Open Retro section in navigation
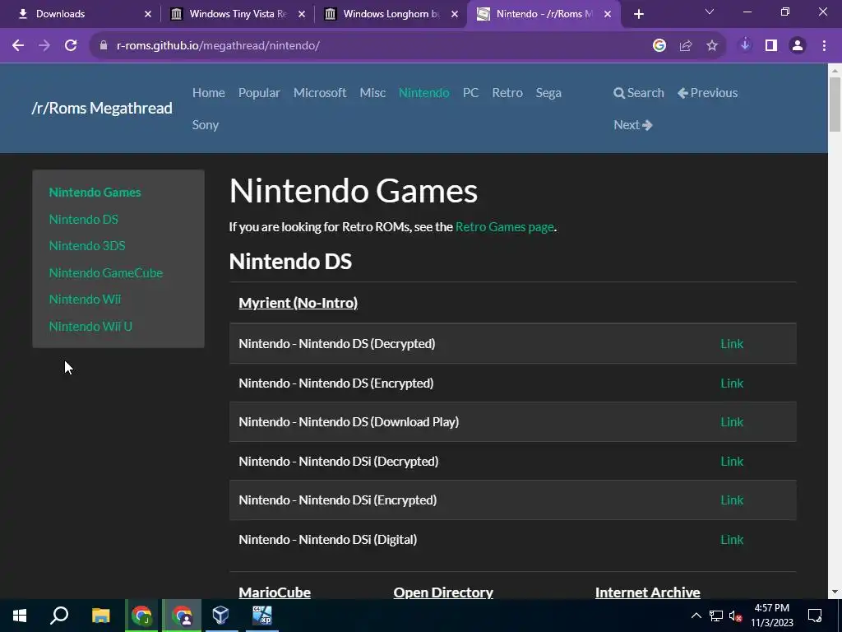This screenshot has width=842, height=632. tap(507, 92)
